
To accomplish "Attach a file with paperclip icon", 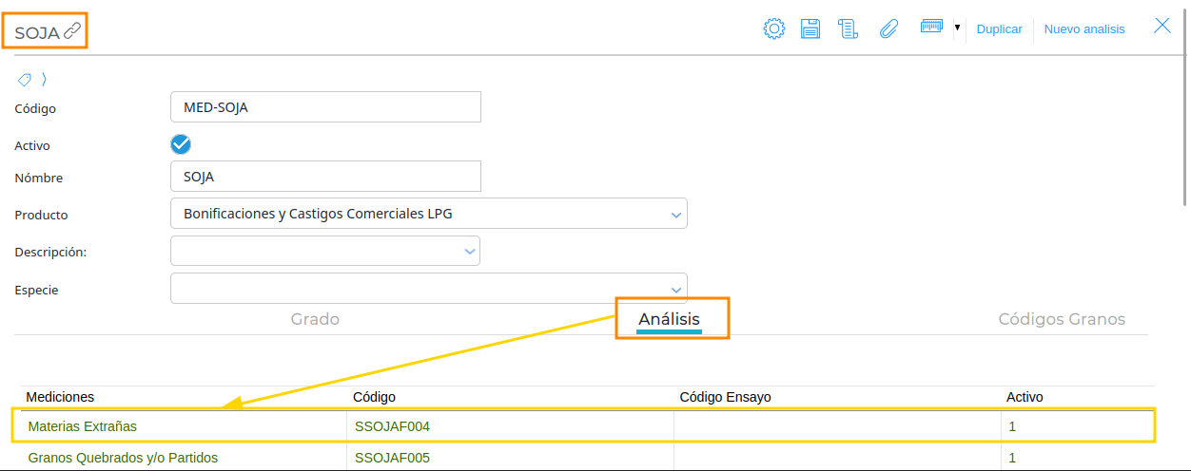I will pyautogui.click(x=888, y=28).
